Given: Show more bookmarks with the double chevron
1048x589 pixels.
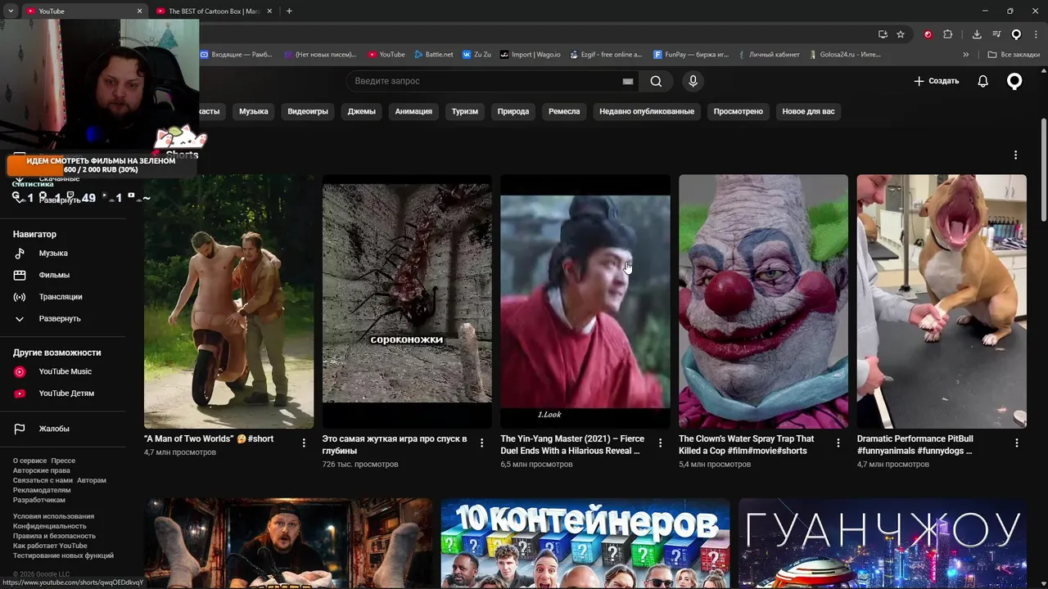Looking at the screenshot, I should coord(966,55).
